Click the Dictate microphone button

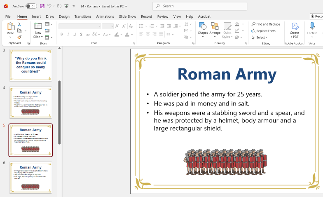(x=312, y=30)
